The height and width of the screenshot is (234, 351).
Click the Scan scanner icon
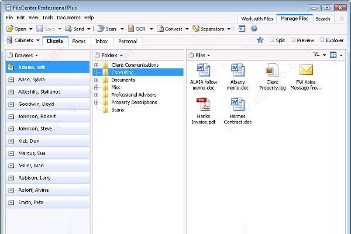pos(101,29)
